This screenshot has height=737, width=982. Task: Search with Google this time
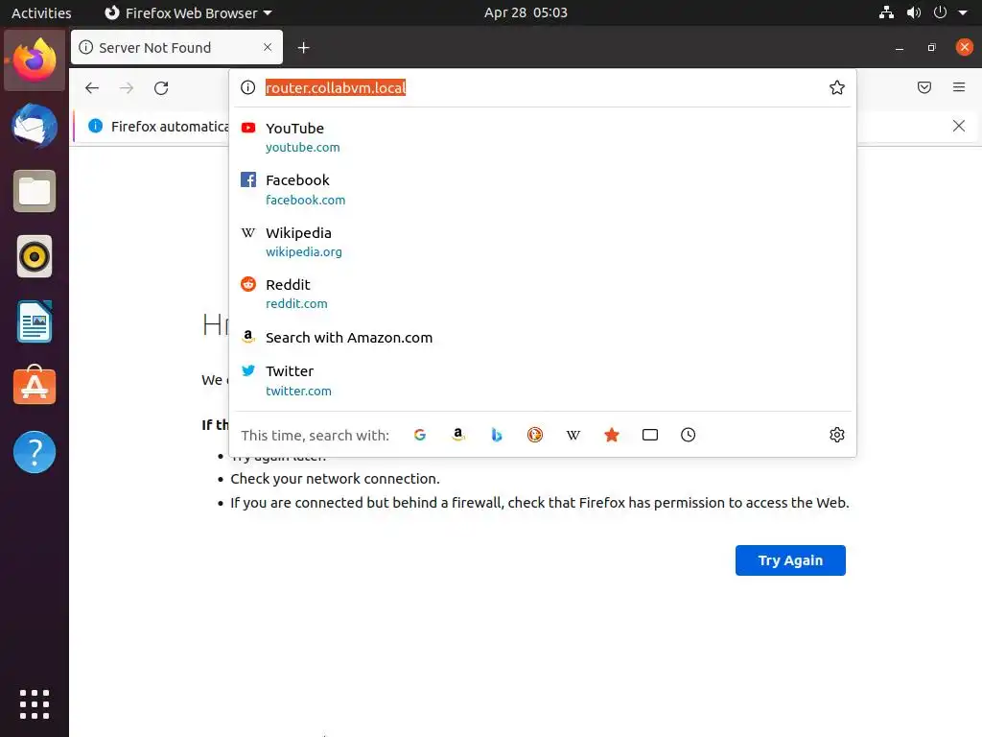(420, 435)
